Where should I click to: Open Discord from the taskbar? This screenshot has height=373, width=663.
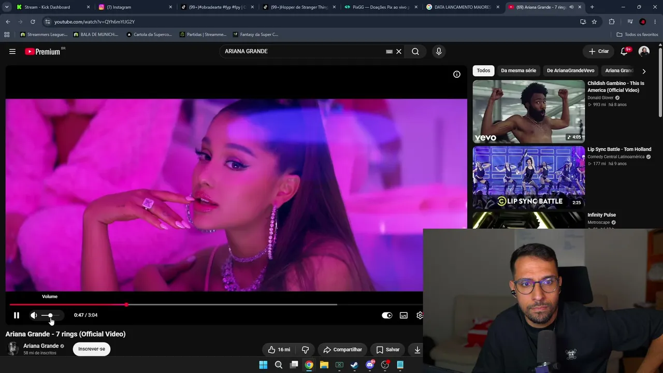pyautogui.click(x=370, y=365)
